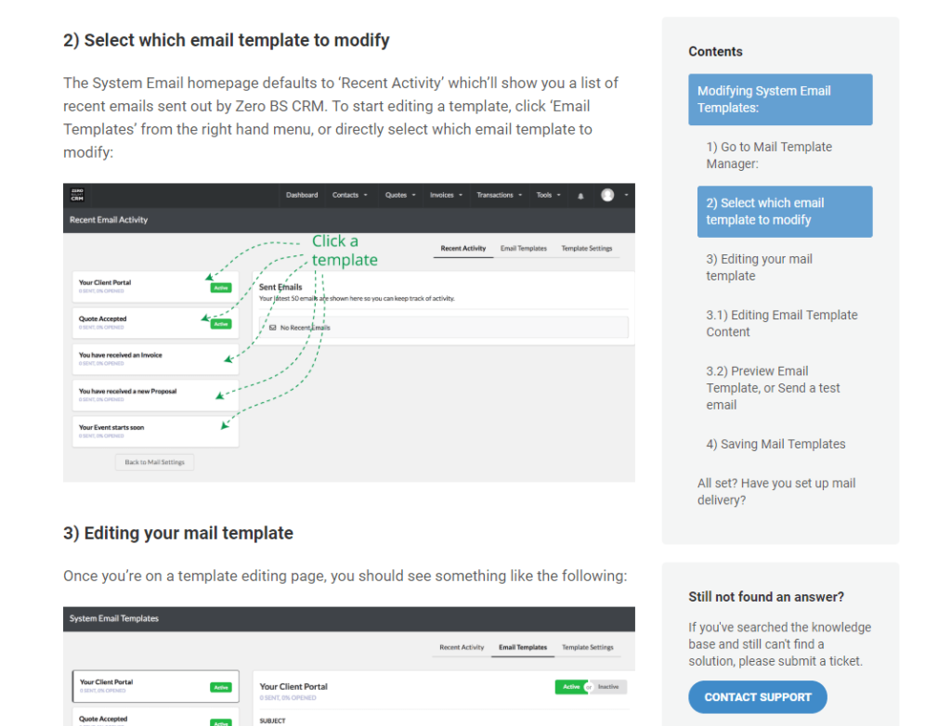This screenshot has height=726, width=951.
Task: Click the notification bell icon
Action: [580, 196]
